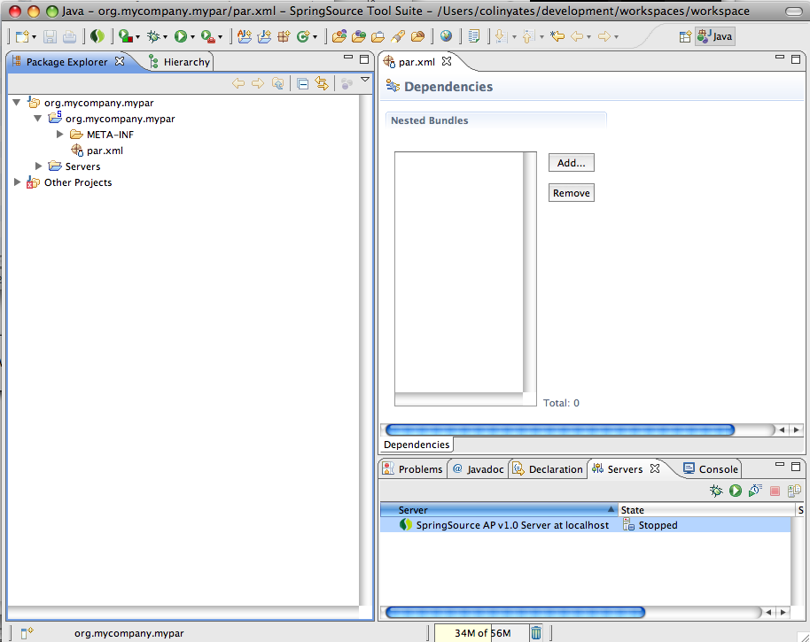Click the Run External Tools toolbox icon
This screenshot has height=642, width=810.
(207, 36)
